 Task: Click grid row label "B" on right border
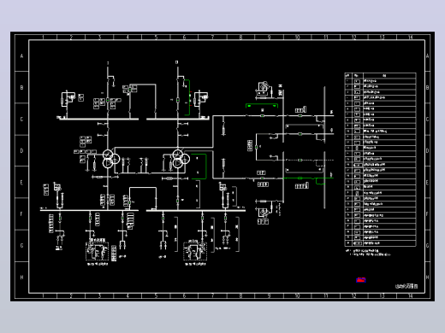pyautogui.click(x=427, y=88)
